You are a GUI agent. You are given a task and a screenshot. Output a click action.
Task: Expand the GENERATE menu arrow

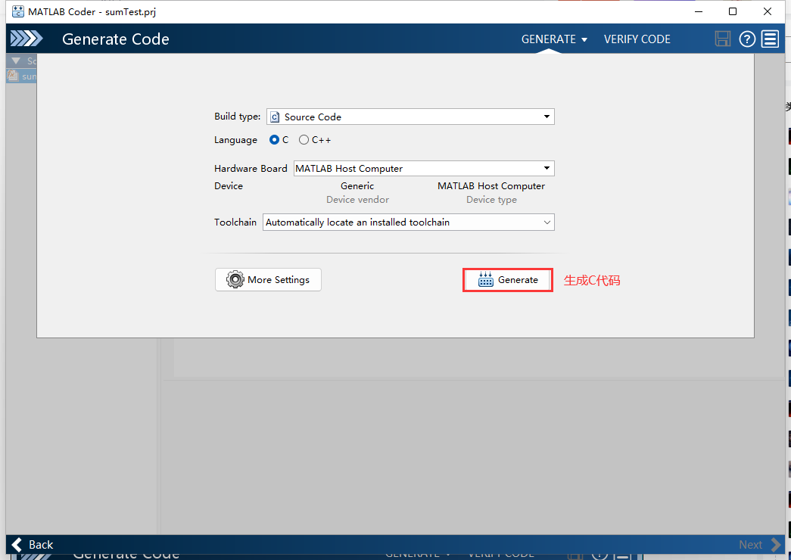point(584,39)
